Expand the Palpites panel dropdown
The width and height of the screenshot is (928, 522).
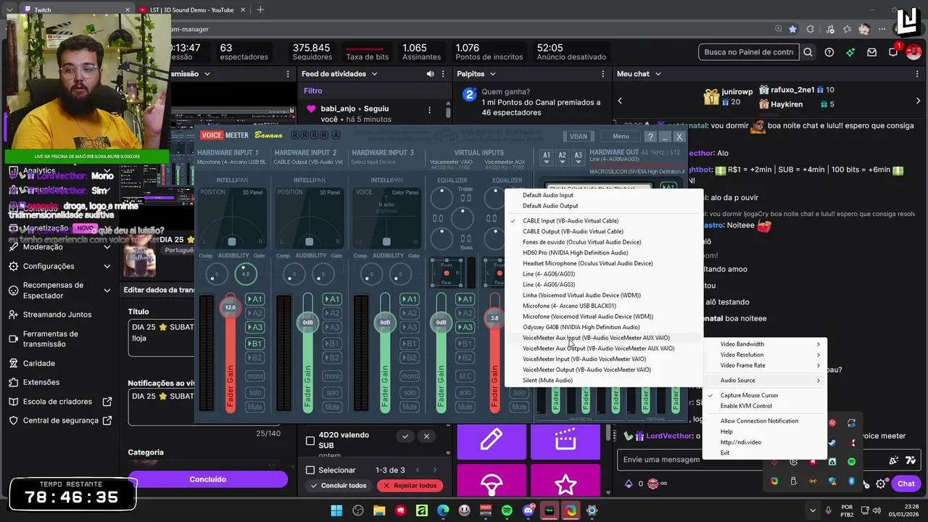point(493,74)
